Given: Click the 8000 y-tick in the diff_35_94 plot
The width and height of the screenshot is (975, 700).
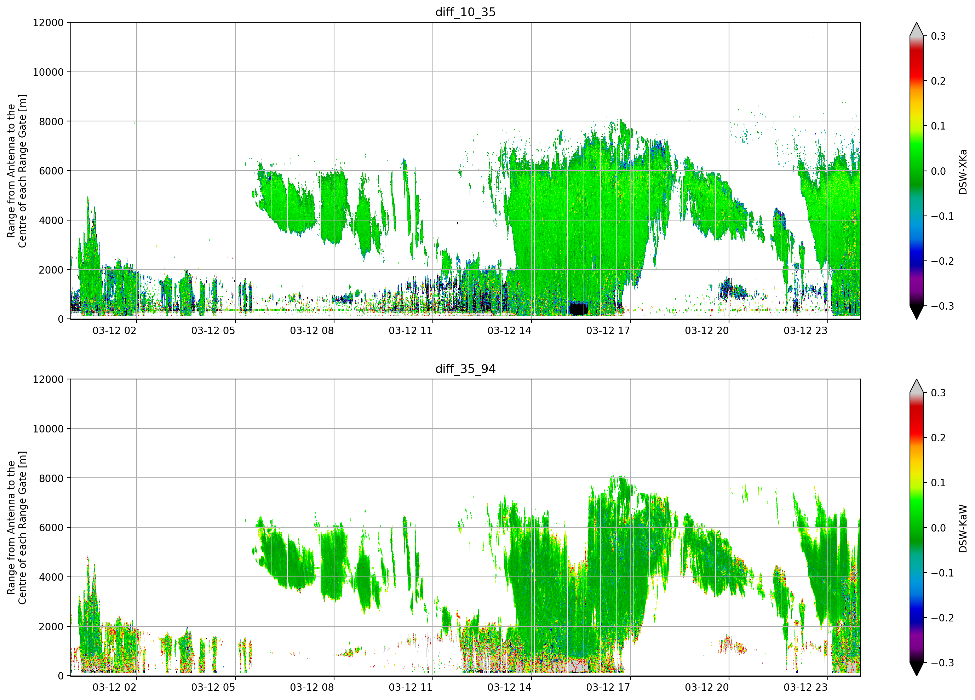Looking at the screenshot, I should coord(51,478).
